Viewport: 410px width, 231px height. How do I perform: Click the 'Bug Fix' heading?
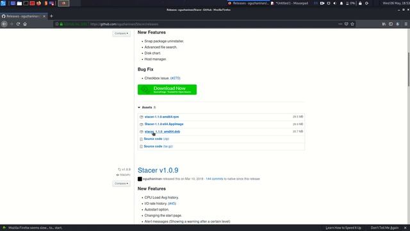(x=145, y=69)
